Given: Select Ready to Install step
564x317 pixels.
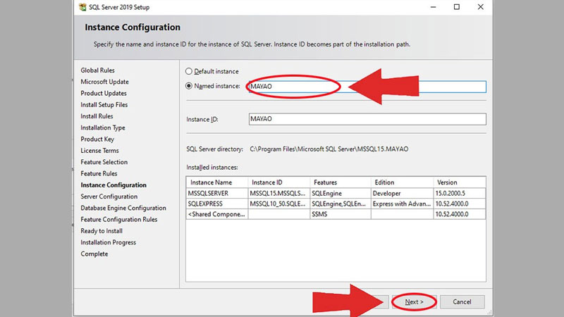Looking at the screenshot, I should (x=102, y=231).
